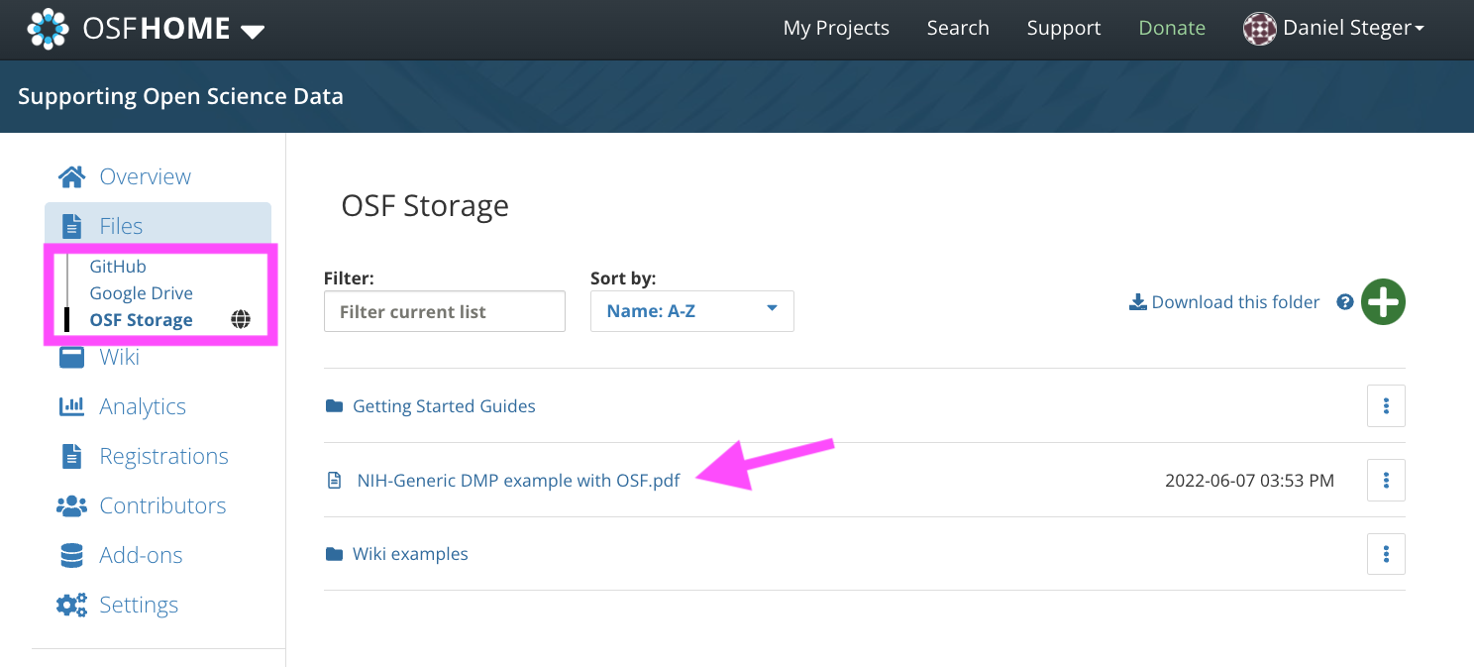Expand the Daniel Steger user menu
1474x667 pixels.
1419,29
